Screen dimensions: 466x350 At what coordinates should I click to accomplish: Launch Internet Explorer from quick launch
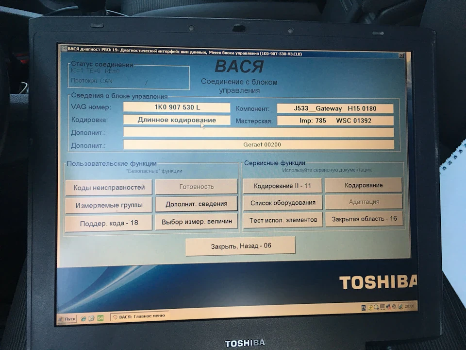pyautogui.click(x=83, y=318)
